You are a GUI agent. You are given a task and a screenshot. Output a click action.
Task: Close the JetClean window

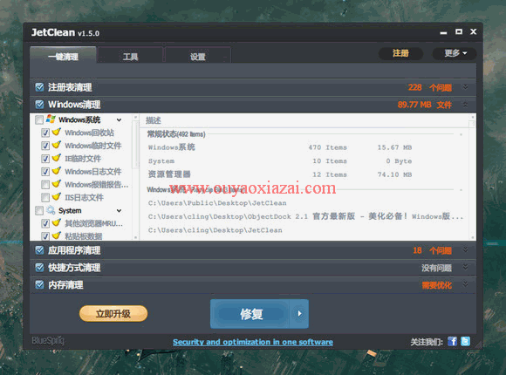[x=474, y=31]
